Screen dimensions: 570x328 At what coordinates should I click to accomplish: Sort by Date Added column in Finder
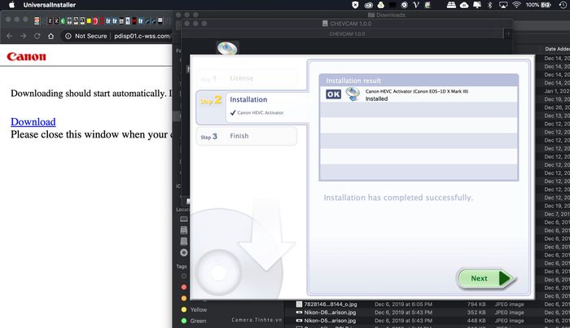tap(557, 49)
